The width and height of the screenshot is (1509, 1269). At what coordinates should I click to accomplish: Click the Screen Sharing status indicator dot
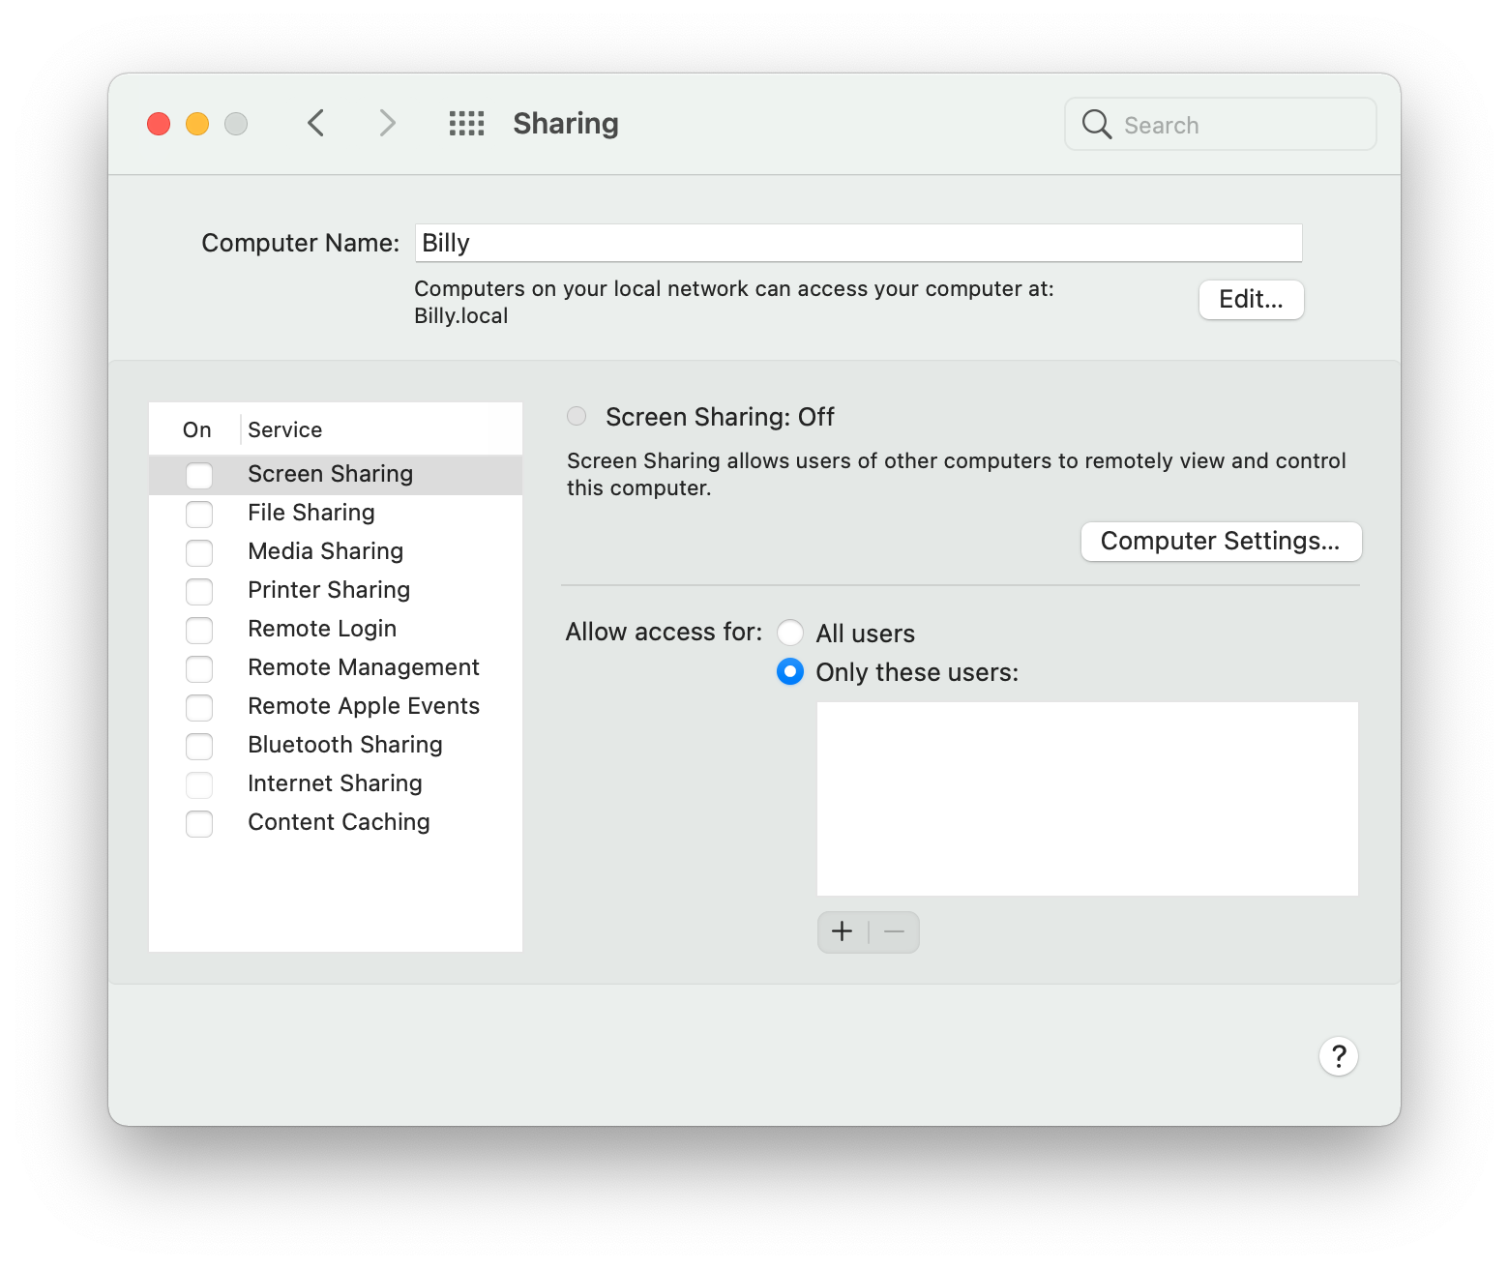[x=577, y=416]
